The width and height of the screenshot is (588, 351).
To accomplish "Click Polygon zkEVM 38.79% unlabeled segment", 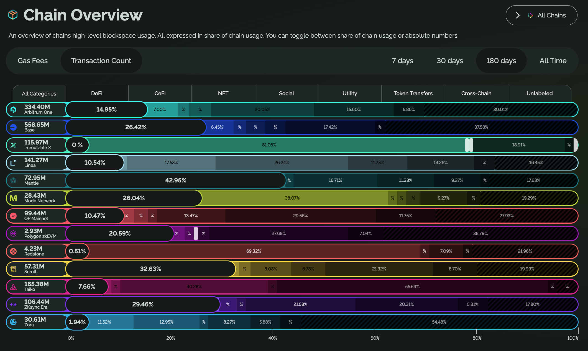I will coord(480,234).
